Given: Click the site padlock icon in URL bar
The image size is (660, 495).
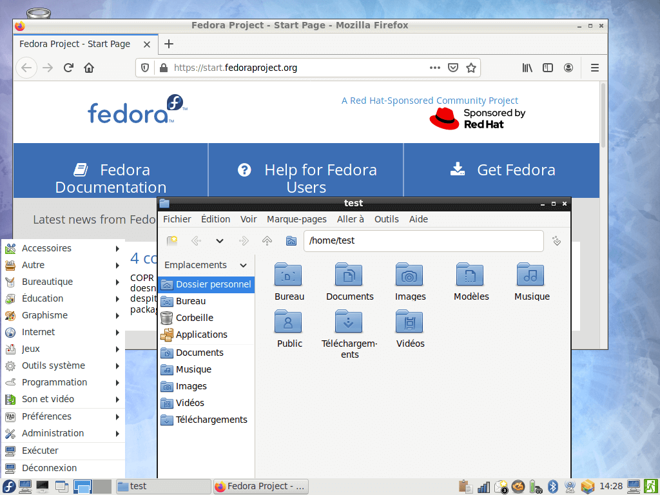Looking at the screenshot, I should 164,68.
